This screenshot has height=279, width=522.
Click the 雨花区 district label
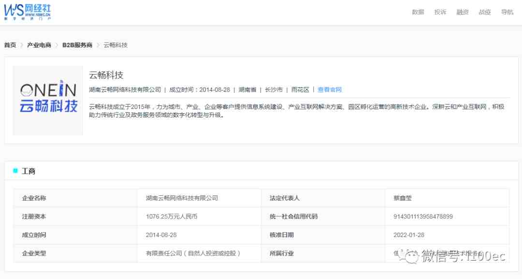point(300,89)
